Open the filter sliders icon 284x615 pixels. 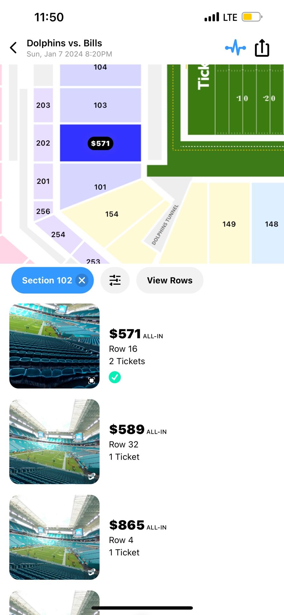(115, 280)
